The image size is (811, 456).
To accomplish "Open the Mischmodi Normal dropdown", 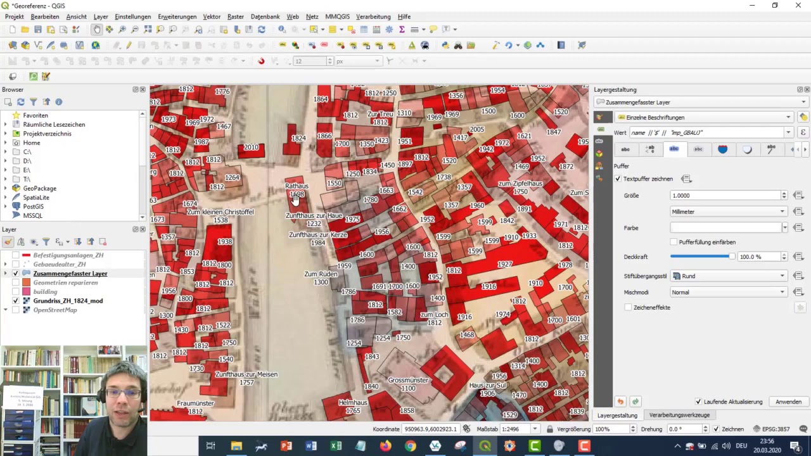I will pyautogui.click(x=729, y=292).
